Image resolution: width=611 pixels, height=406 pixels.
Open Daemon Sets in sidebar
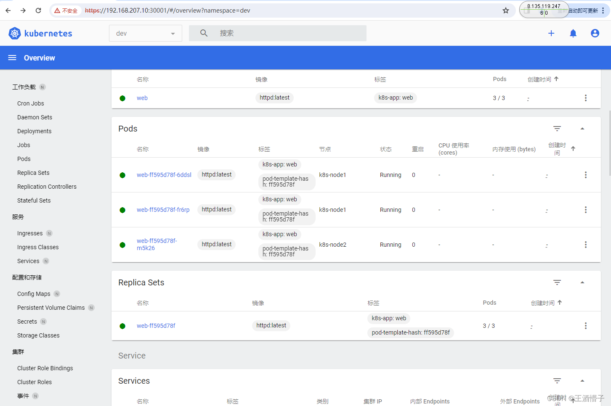pyautogui.click(x=35, y=117)
